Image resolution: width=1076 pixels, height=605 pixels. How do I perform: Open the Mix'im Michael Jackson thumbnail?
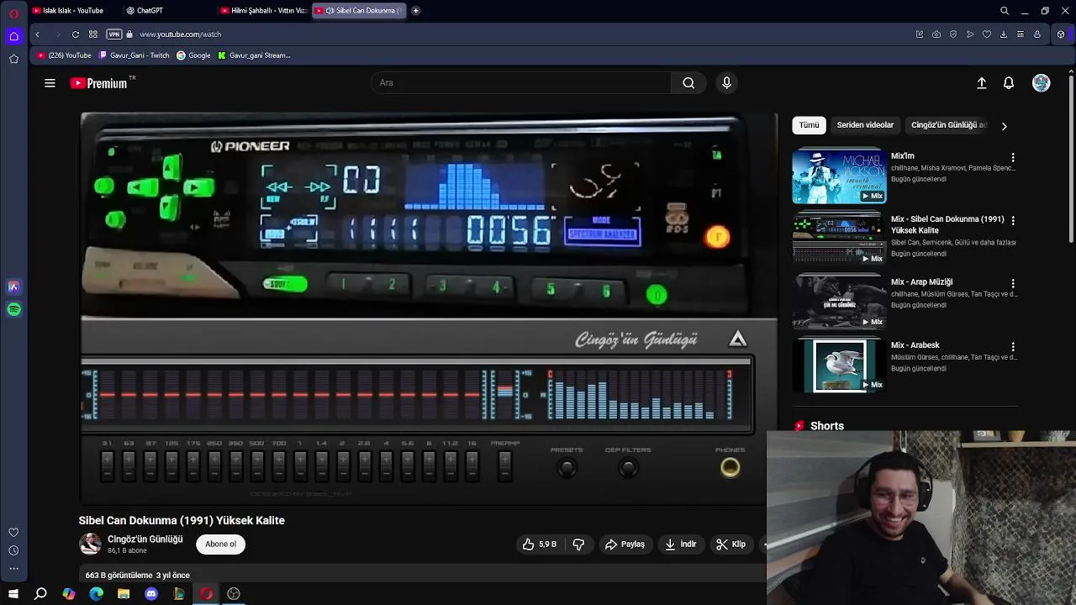pyautogui.click(x=839, y=176)
